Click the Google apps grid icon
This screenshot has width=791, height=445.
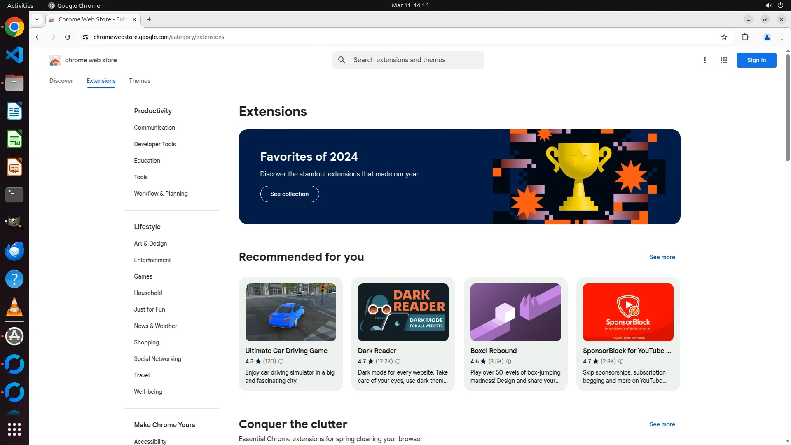tap(723, 60)
